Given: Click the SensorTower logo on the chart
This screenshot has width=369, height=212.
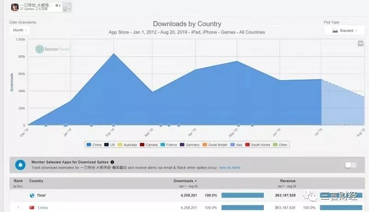Looking at the screenshot, I should [52, 49].
